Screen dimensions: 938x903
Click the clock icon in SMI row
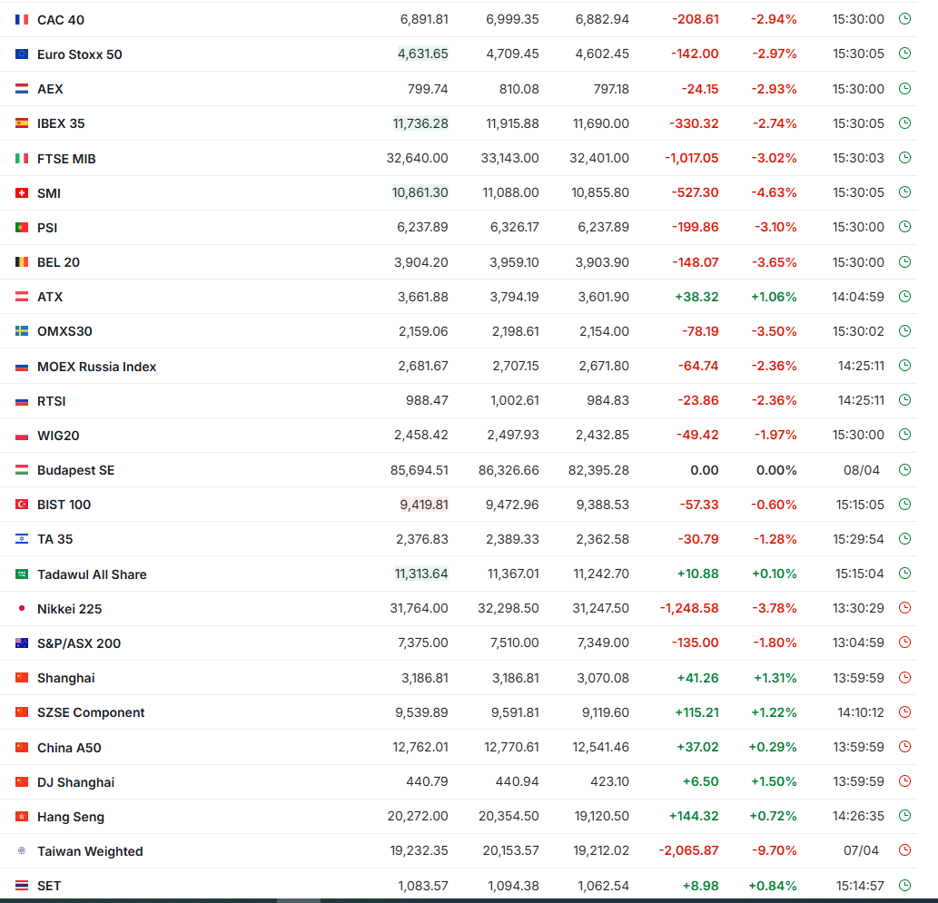(905, 192)
